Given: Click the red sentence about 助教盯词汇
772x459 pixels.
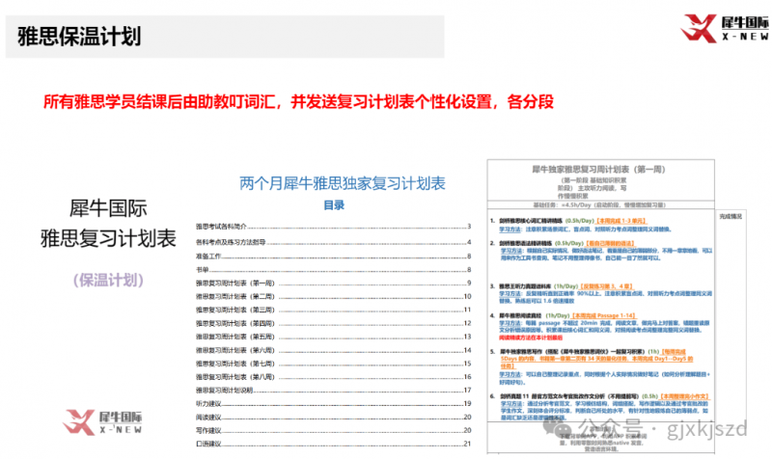Looking at the screenshot, I should pos(298,102).
